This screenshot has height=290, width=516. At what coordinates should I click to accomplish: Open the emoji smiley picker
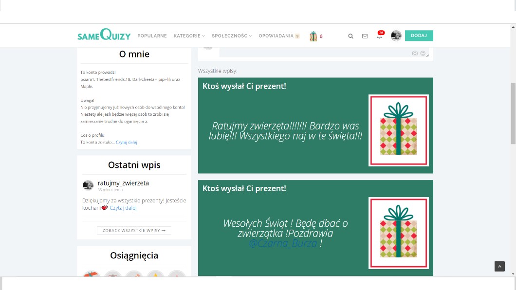point(423,53)
